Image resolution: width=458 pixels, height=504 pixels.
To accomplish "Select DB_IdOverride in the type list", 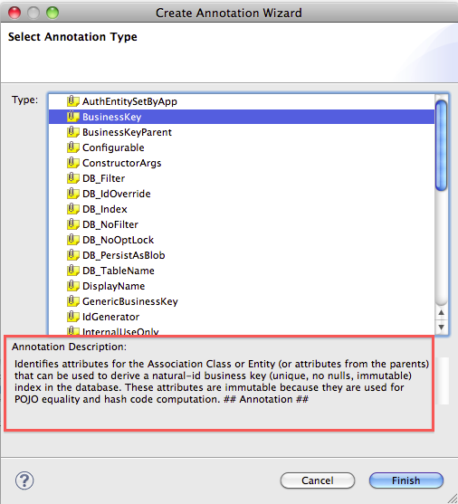I will pos(242,194).
